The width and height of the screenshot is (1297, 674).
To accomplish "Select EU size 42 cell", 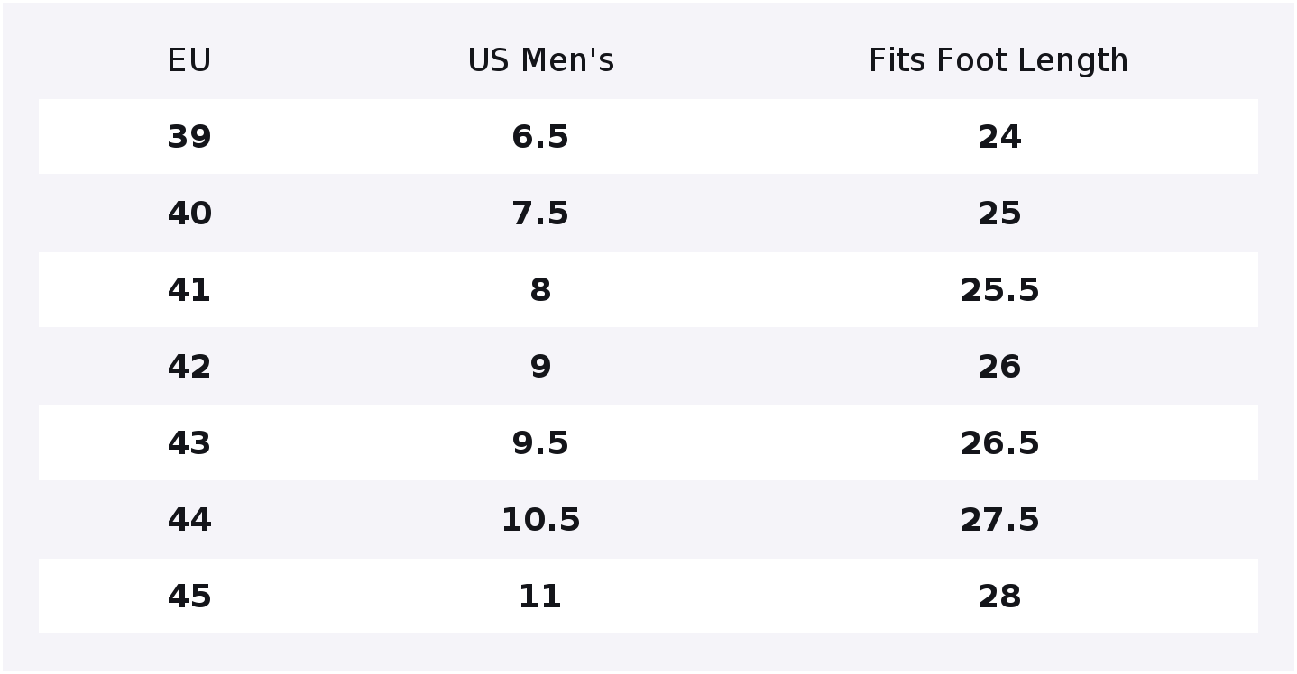I will click(189, 367).
